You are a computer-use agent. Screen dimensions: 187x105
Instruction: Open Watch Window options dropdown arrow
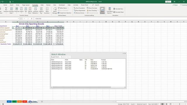pyautogui.click(x=123, y=53)
